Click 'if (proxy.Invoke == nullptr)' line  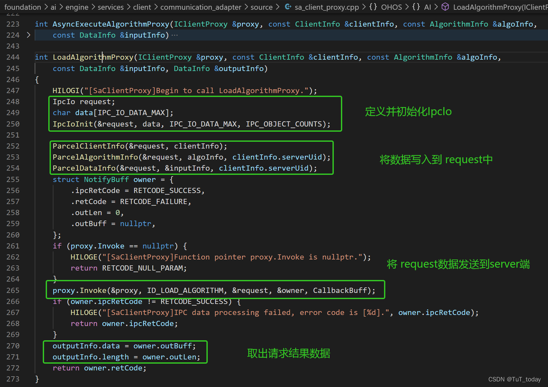(x=120, y=246)
